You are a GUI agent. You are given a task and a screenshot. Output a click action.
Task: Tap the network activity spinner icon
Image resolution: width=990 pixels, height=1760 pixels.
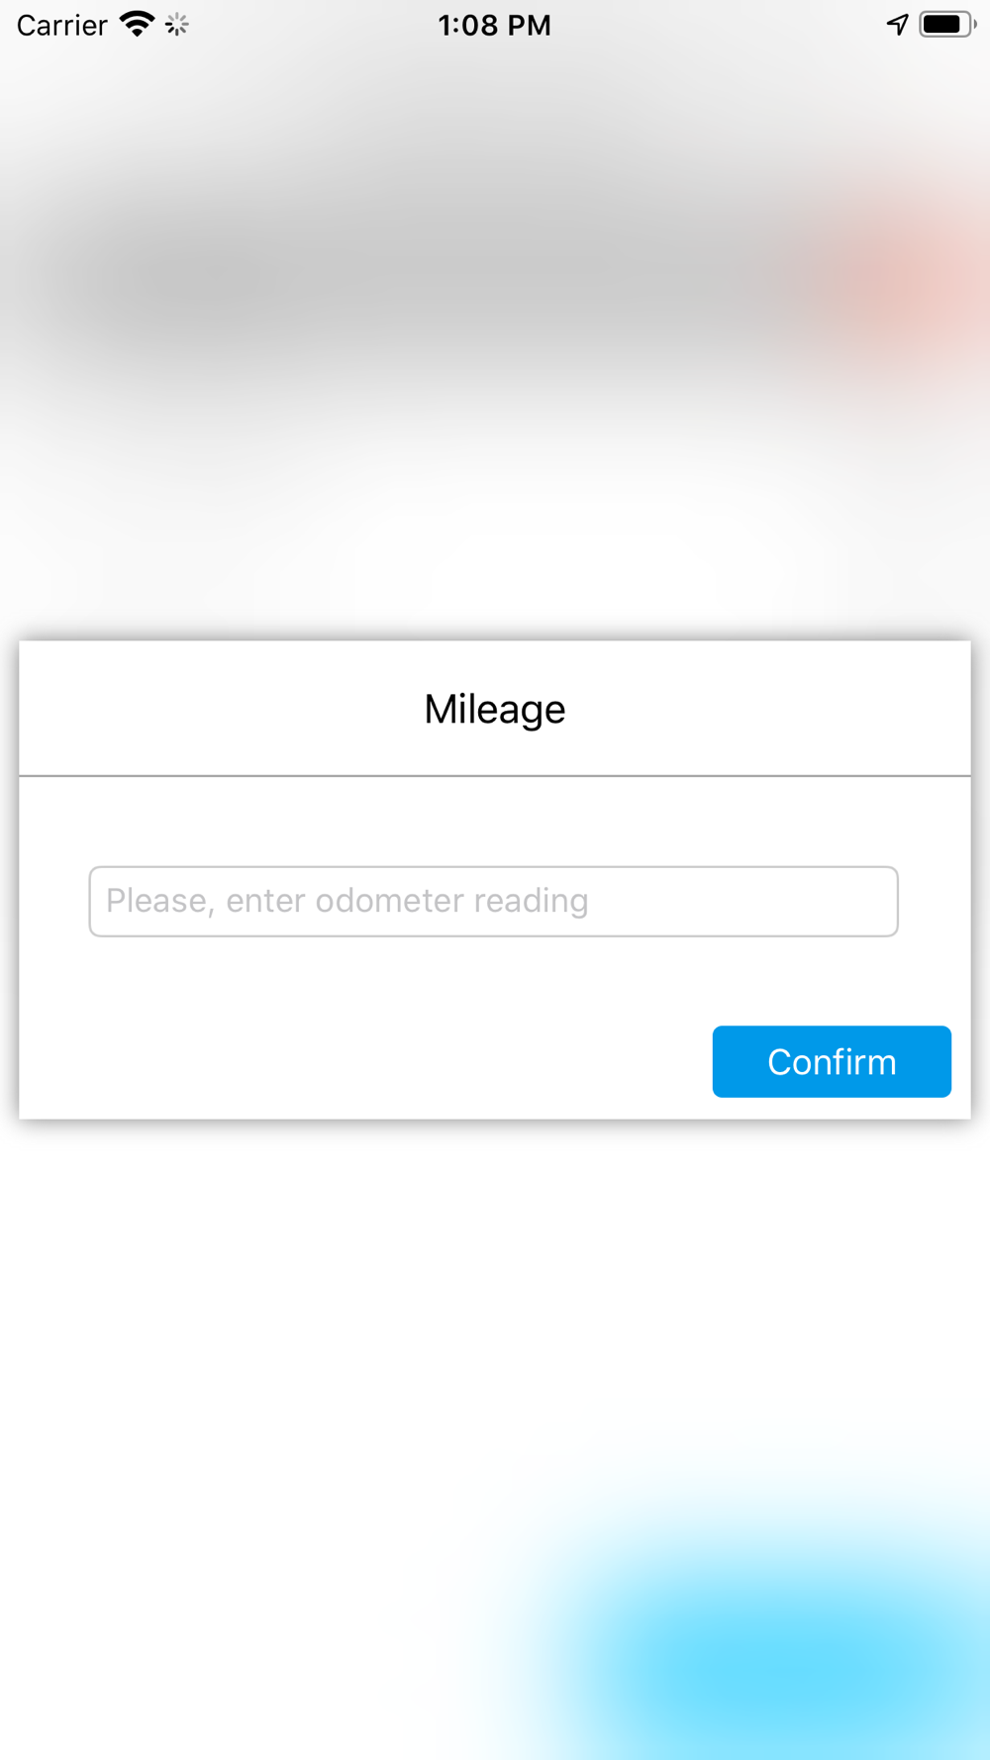[x=177, y=25]
